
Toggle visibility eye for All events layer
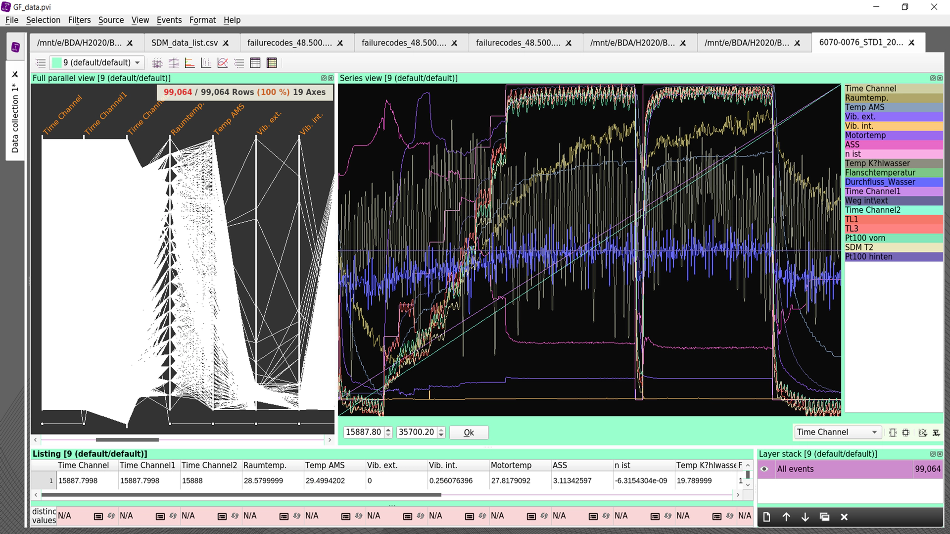tap(764, 469)
